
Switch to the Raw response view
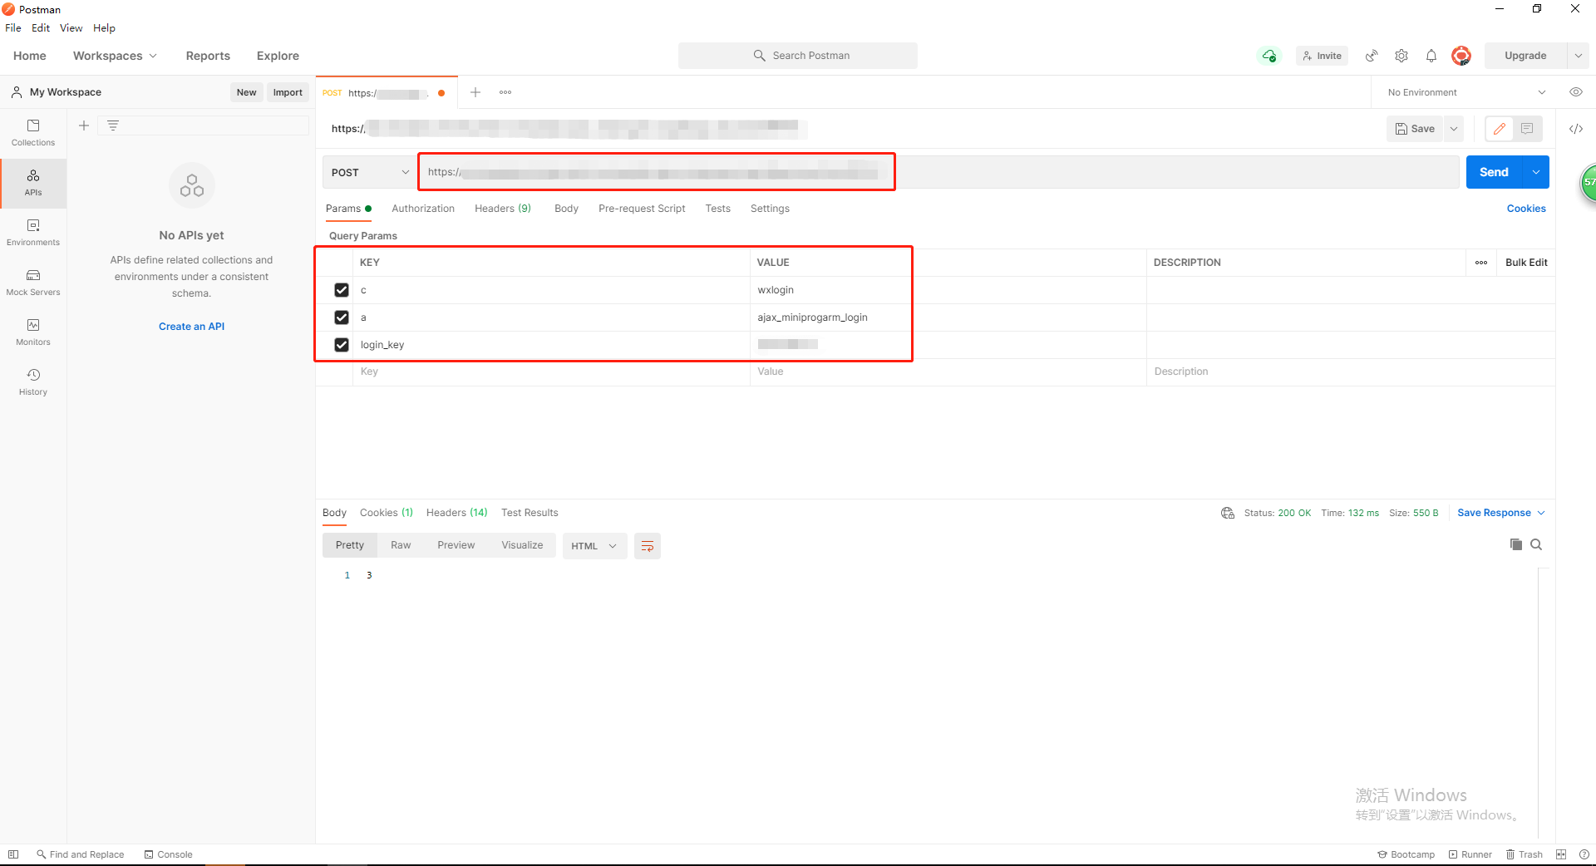[x=401, y=545]
